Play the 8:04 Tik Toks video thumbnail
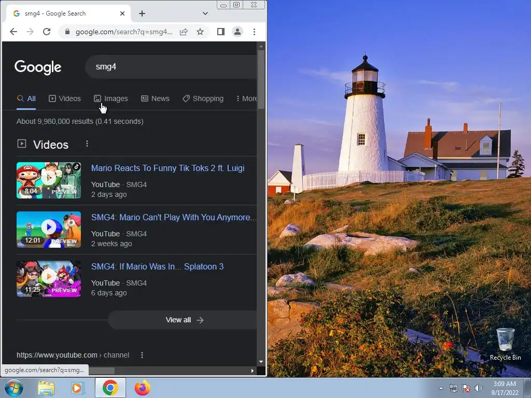The height and width of the screenshot is (398, 531). tap(49, 180)
